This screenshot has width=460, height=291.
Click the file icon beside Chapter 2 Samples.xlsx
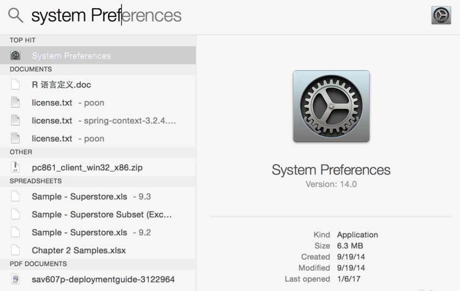pyautogui.click(x=15, y=251)
